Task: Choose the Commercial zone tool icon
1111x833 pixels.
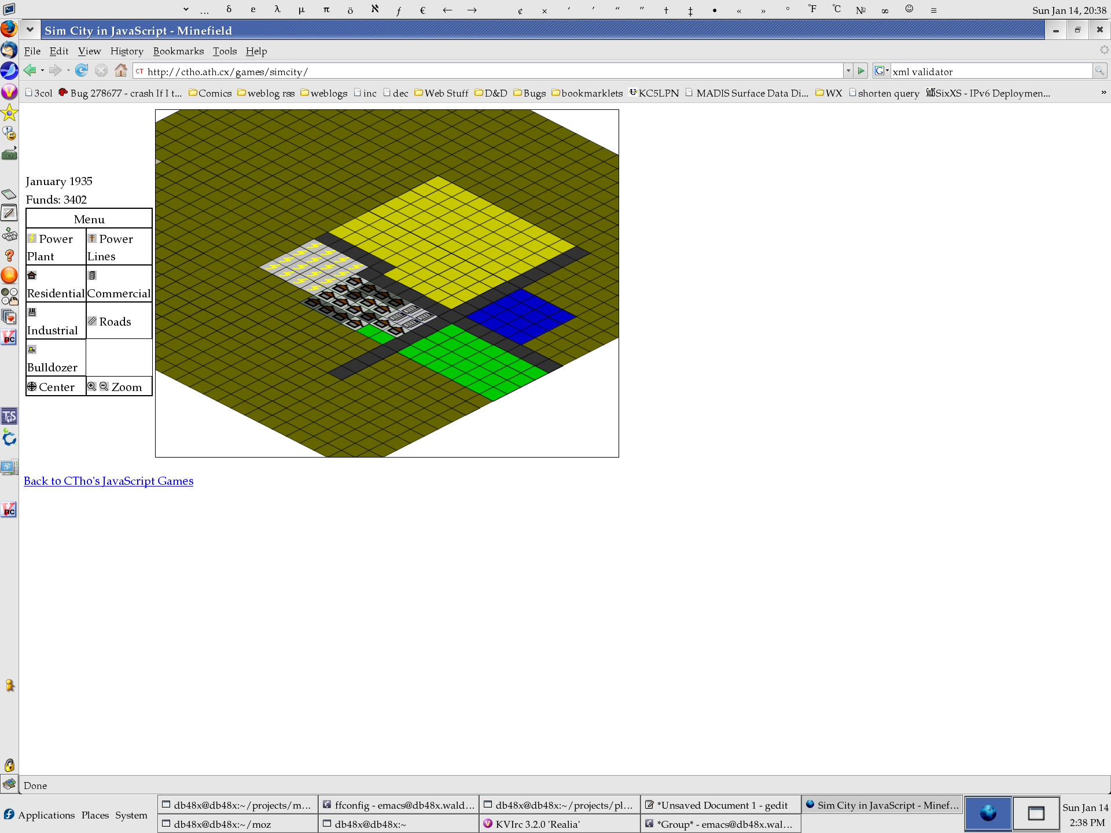Action: click(x=92, y=275)
